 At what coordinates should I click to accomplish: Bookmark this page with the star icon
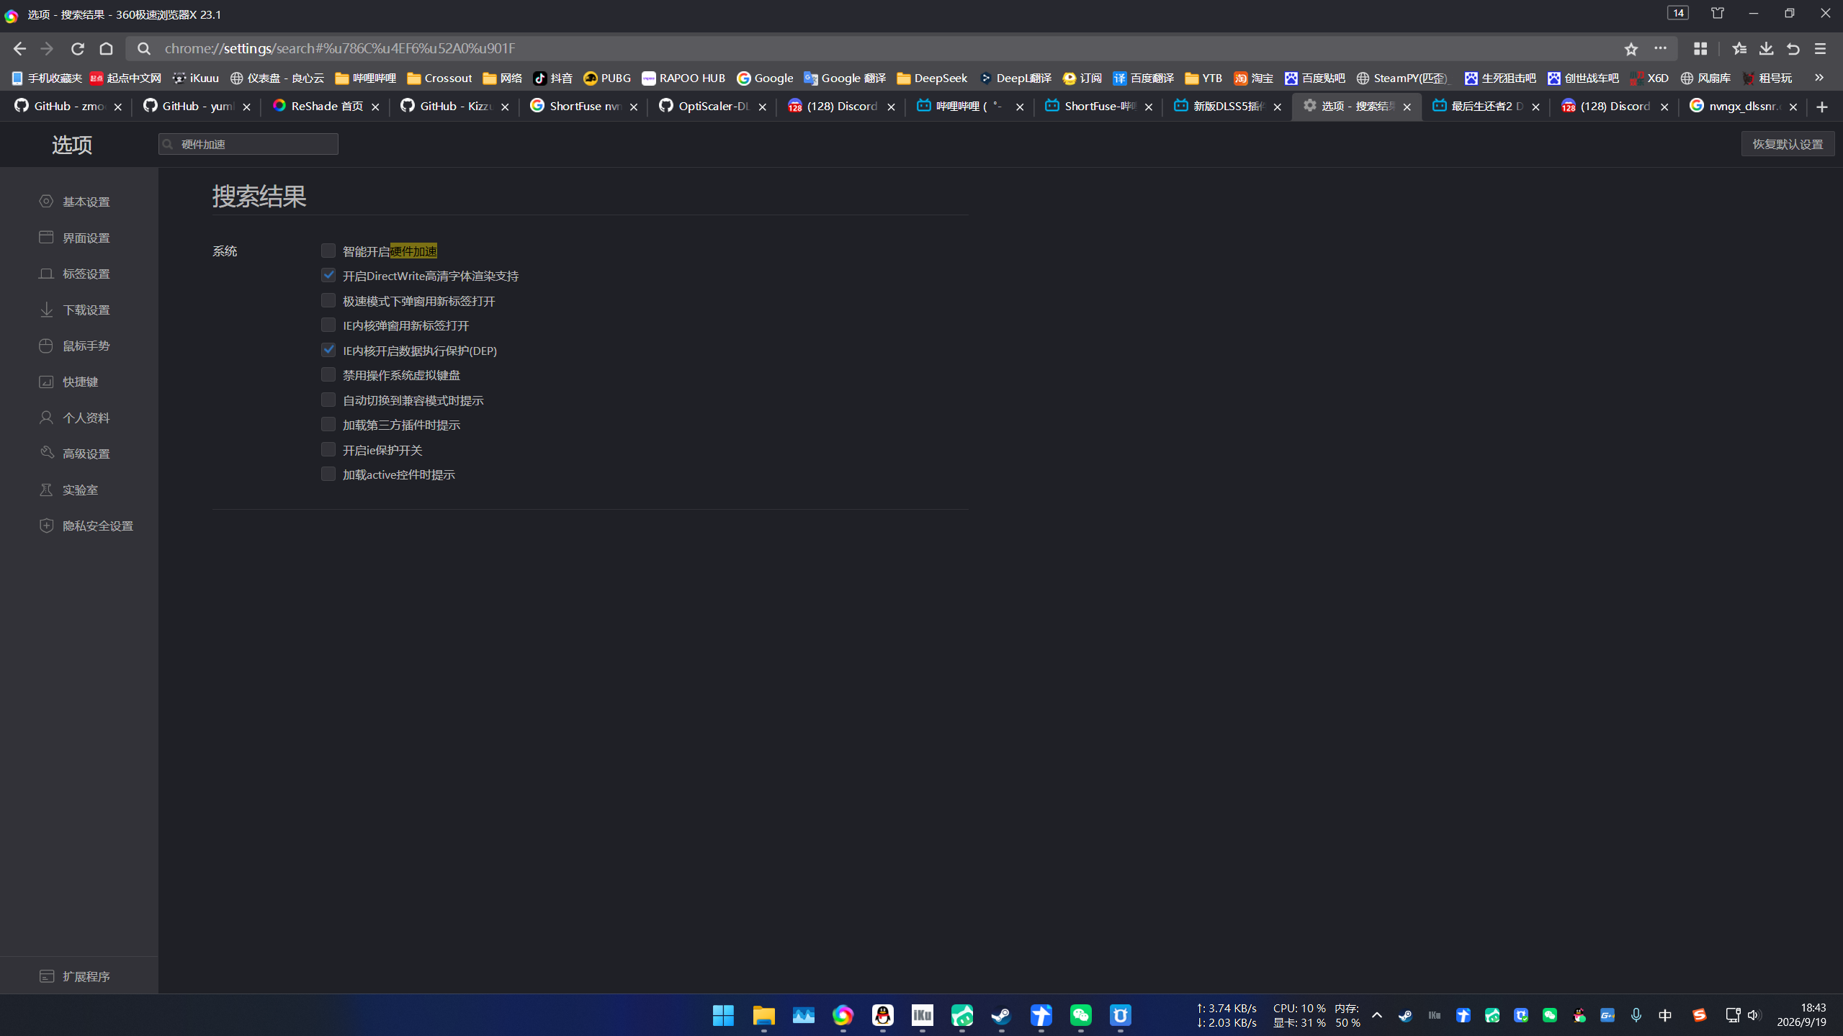(x=1631, y=48)
